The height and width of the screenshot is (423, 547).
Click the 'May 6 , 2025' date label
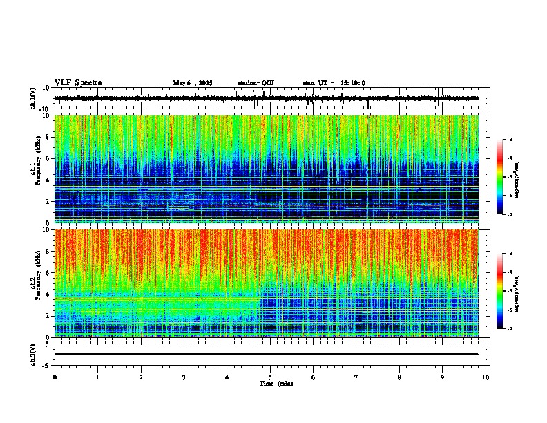coord(193,83)
